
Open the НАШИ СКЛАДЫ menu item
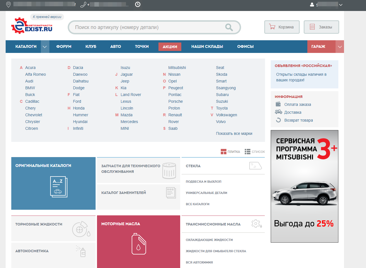(x=207, y=47)
